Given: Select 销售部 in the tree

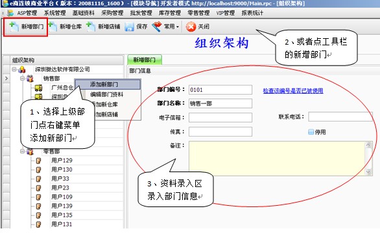Looking at the screenshot, I should (51, 78).
